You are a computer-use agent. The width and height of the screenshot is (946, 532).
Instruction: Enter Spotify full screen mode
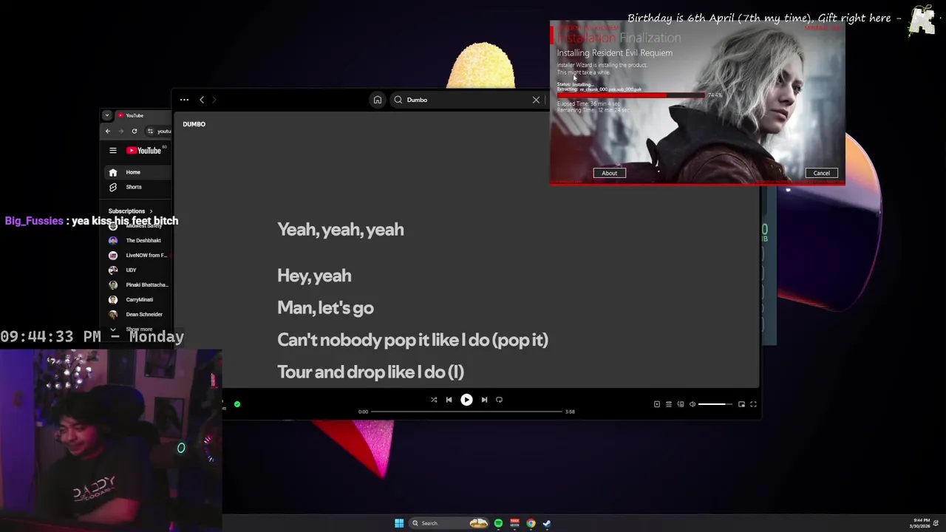tap(753, 404)
